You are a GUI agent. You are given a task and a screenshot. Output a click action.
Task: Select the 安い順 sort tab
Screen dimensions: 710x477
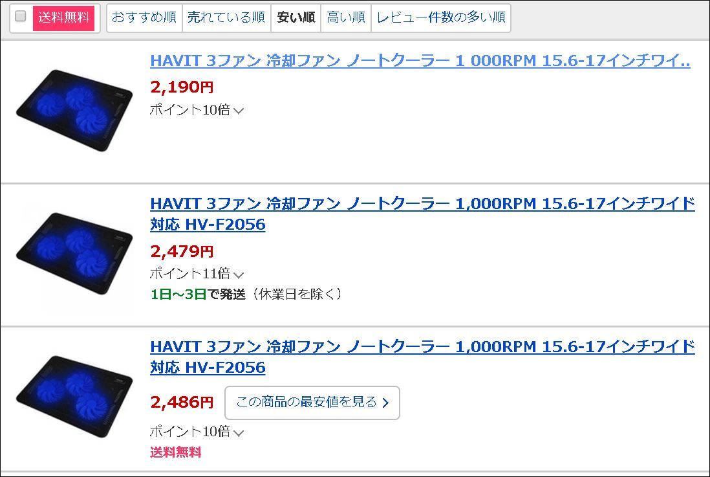[x=296, y=17]
